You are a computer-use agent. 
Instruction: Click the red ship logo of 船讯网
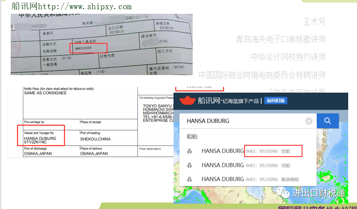tap(187, 100)
